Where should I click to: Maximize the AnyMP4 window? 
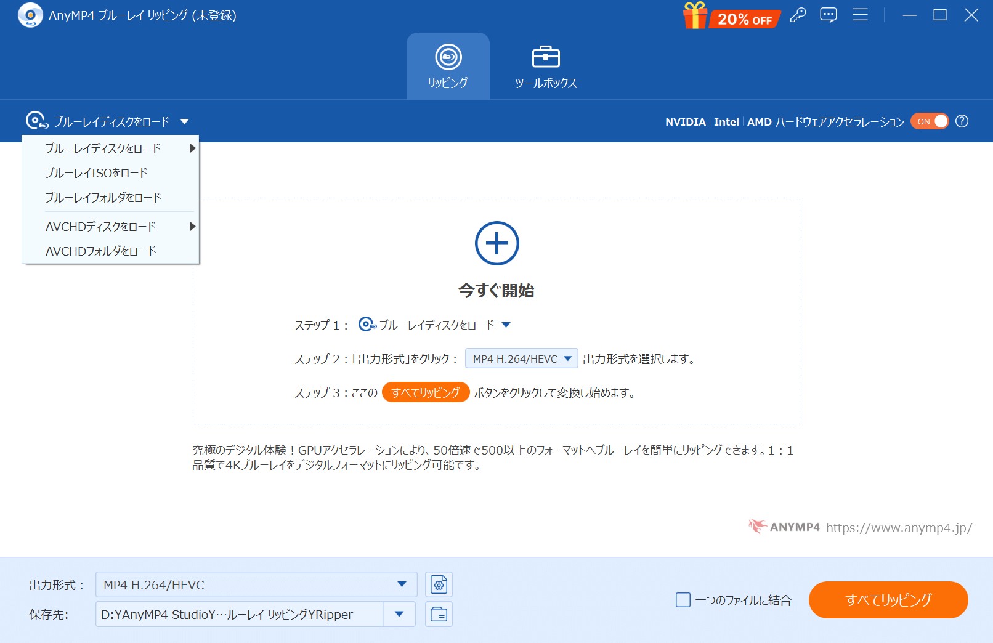940,15
